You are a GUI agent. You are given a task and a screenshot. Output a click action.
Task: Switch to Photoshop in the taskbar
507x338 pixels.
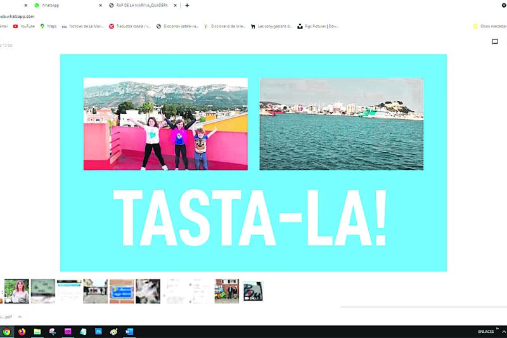click(x=98, y=331)
